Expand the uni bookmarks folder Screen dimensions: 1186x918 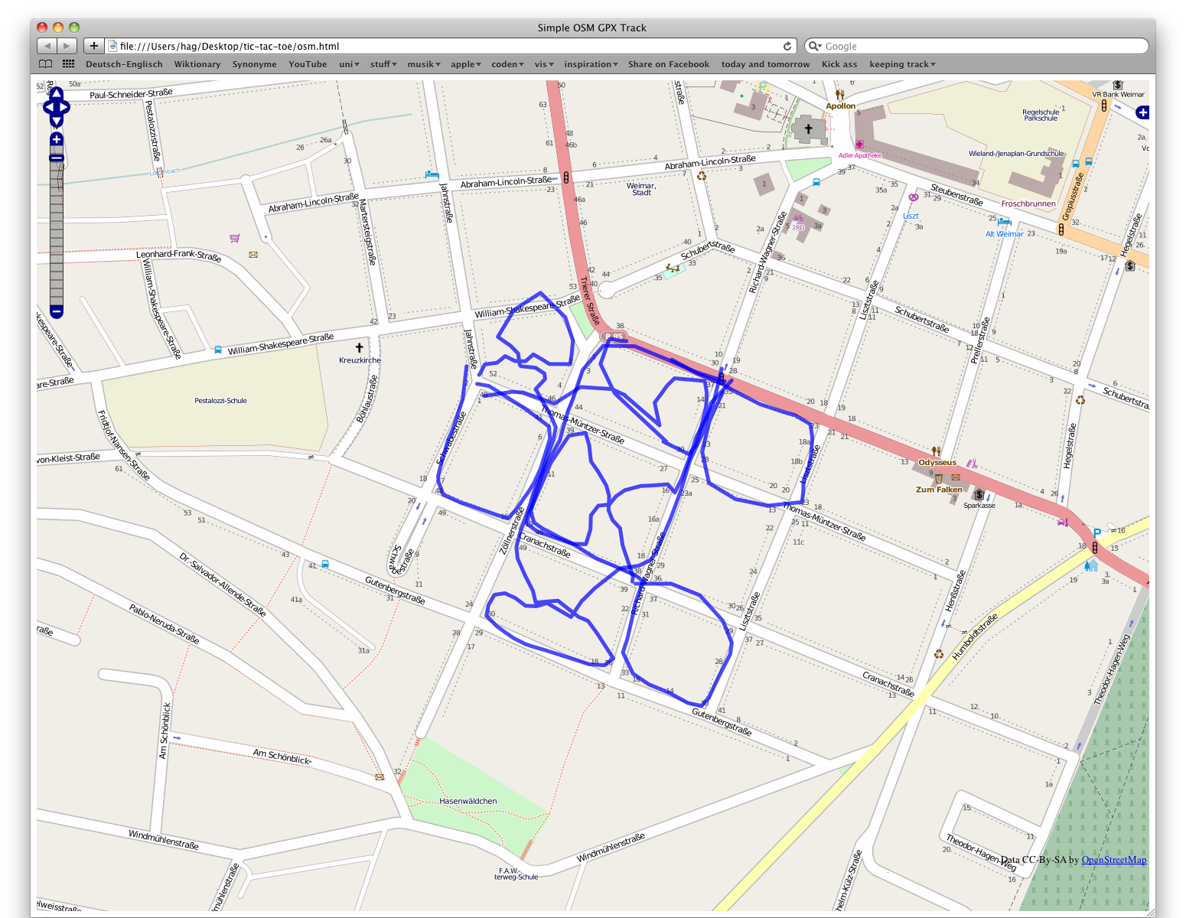346,64
